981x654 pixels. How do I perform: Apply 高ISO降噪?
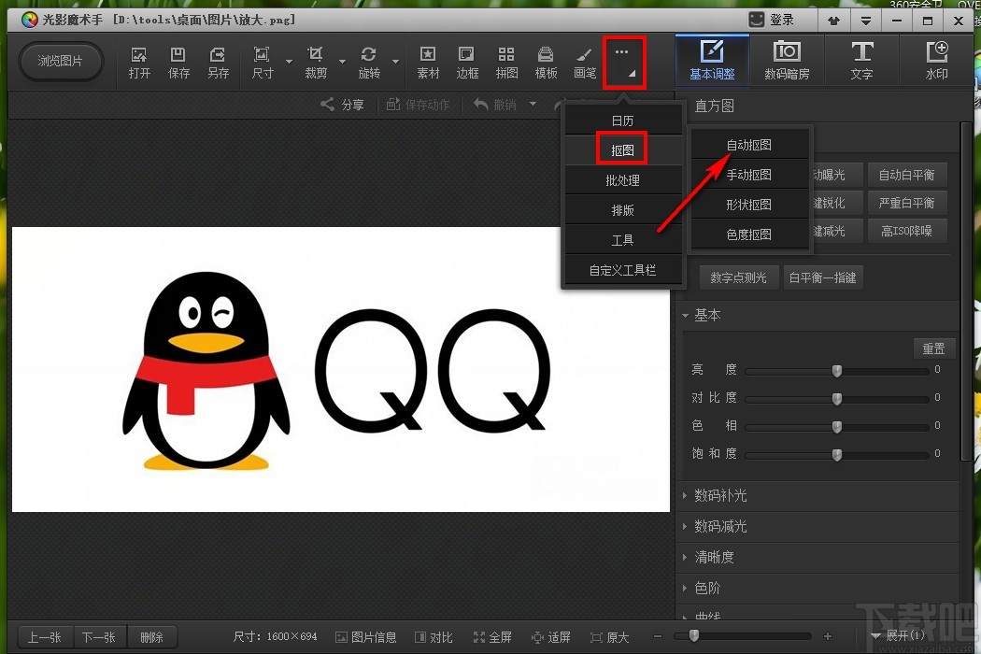906,231
